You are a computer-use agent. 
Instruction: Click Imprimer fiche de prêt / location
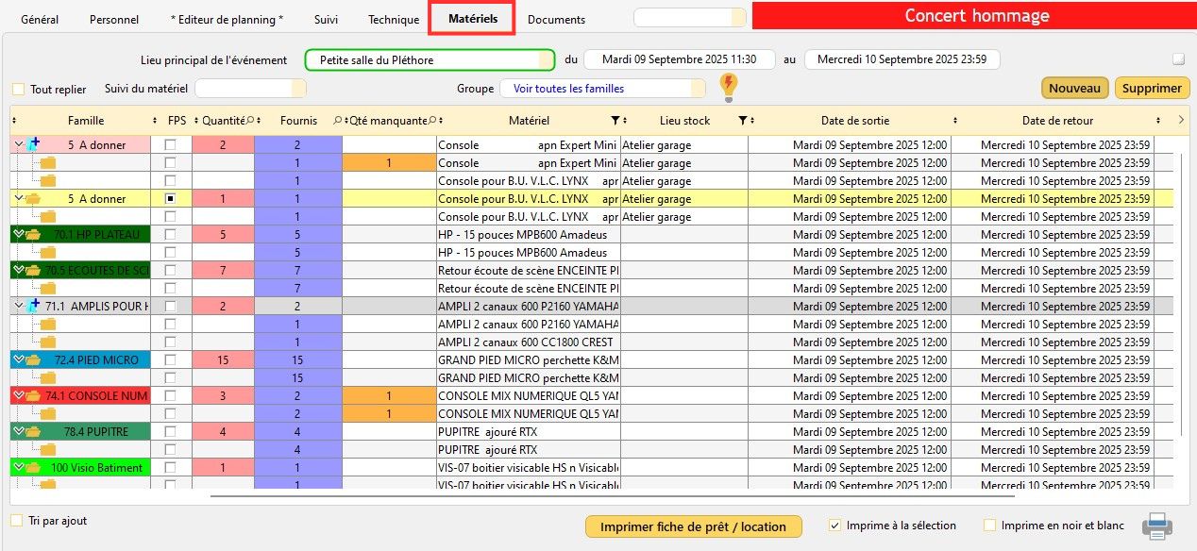pos(693,526)
